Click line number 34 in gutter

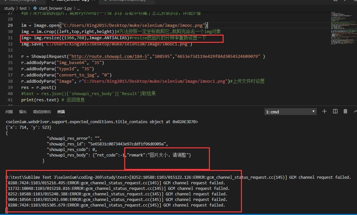pos(10,57)
